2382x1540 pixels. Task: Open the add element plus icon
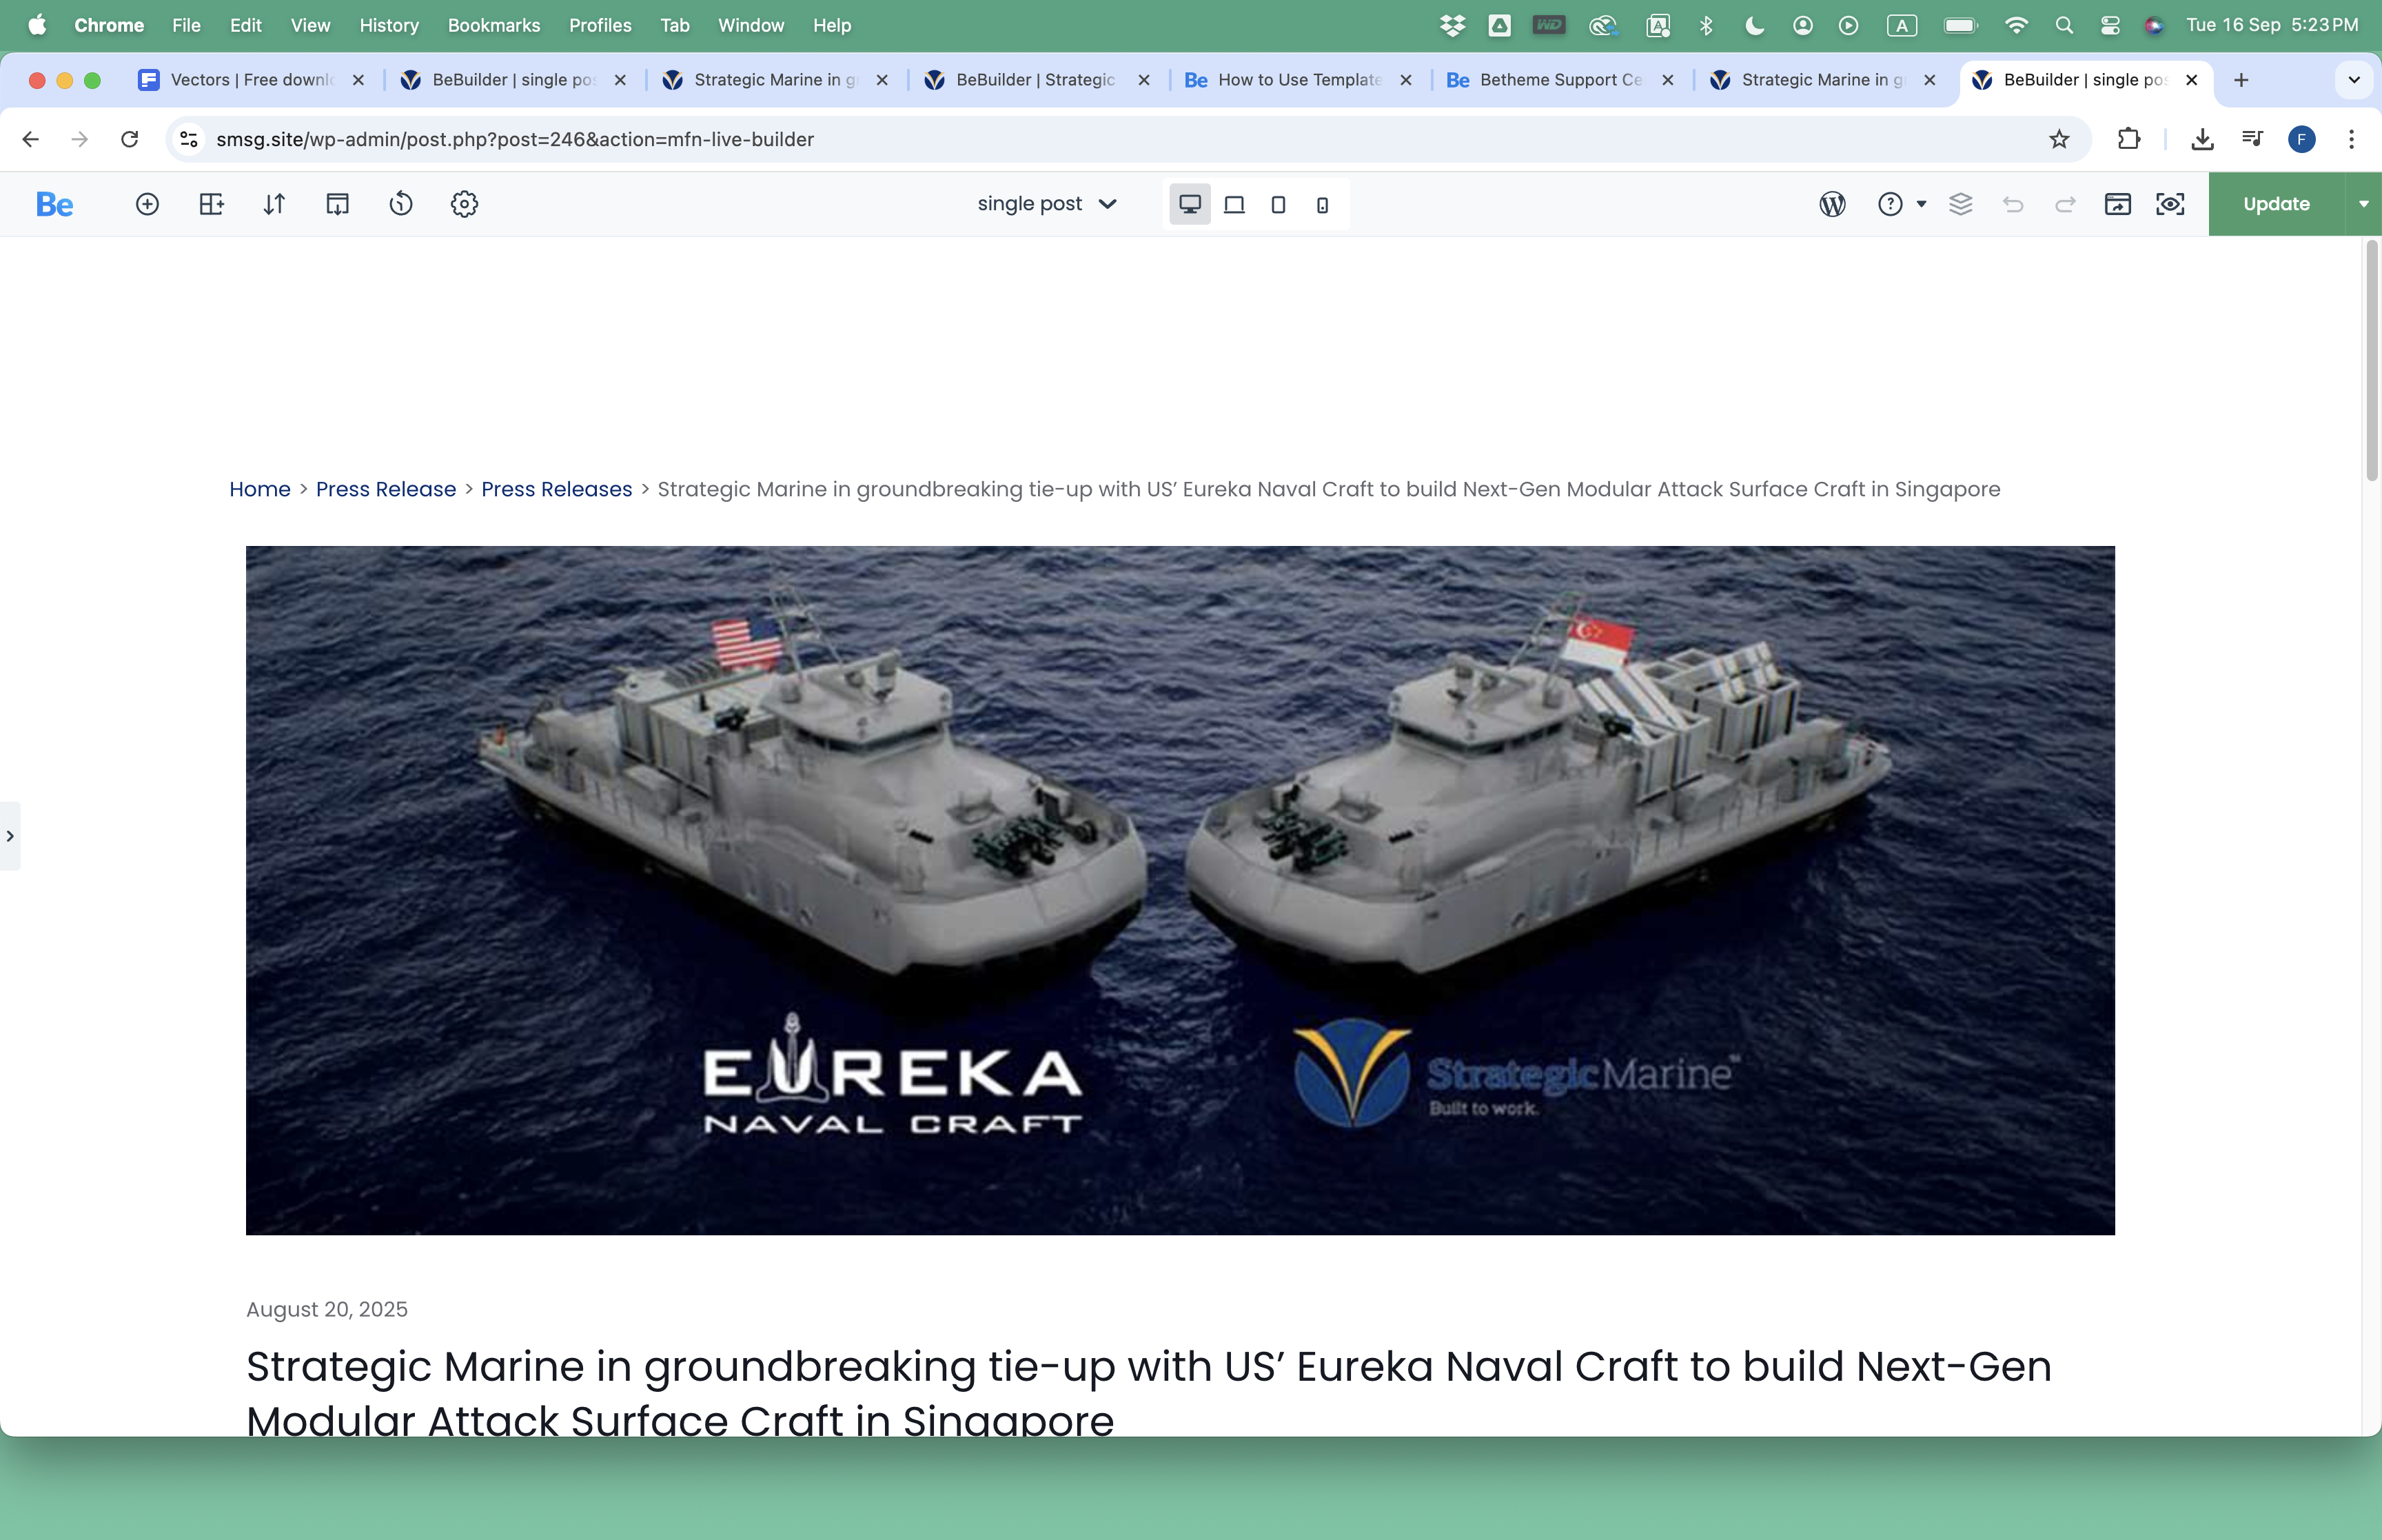[147, 204]
